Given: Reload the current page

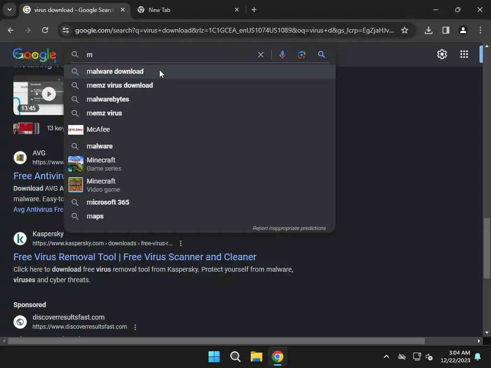Looking at the screenshot, I should click(x=45, y=30).
